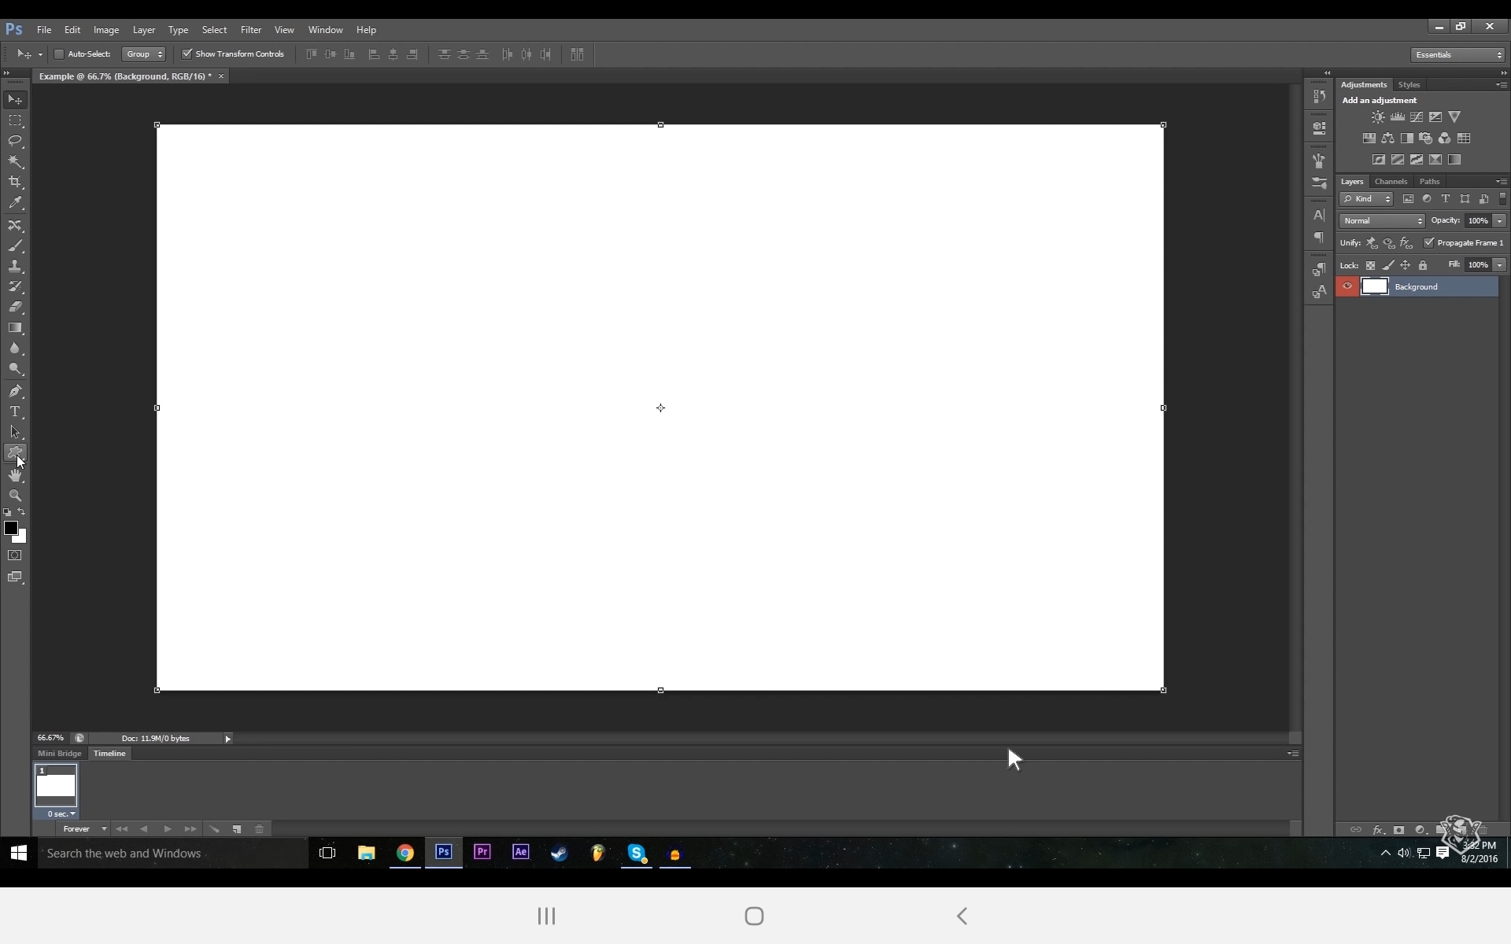Add a Color Balance adjustment
This screenshot has width=1511, height=944.
click(x=1388, y=138)
